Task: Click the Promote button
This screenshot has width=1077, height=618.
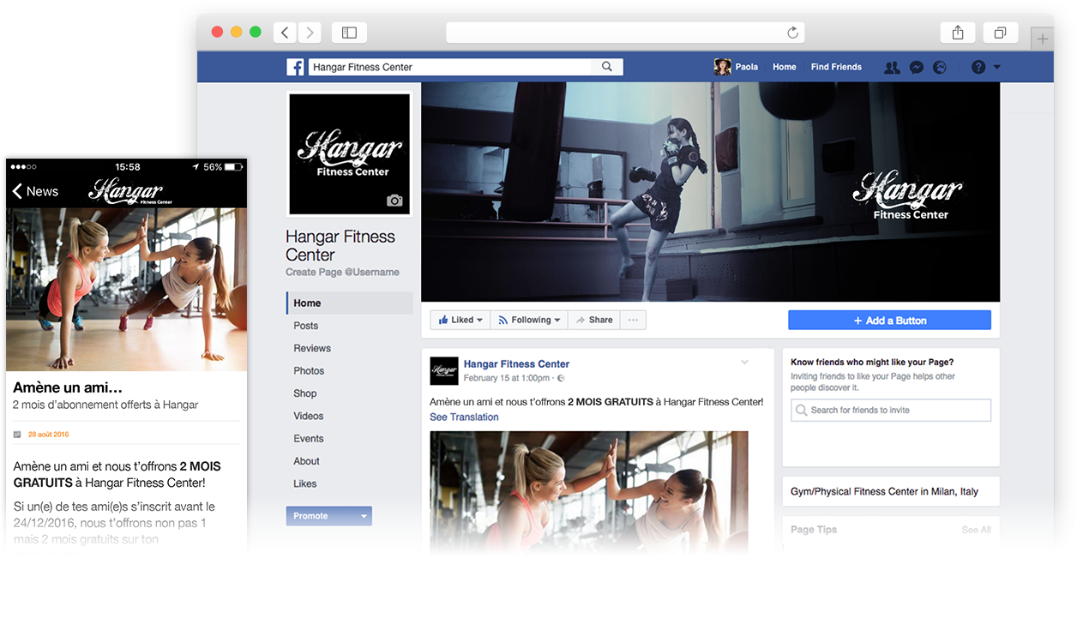Action: 321,516
